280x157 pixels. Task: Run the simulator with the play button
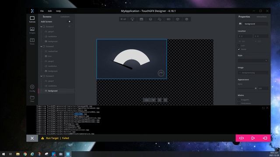[253, 138]
